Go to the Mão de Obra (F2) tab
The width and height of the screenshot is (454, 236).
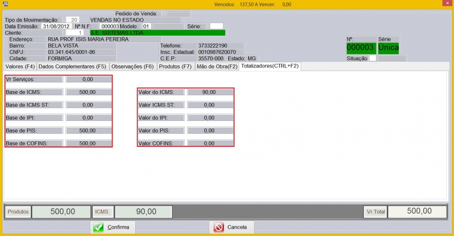click(x=217, y=67)
